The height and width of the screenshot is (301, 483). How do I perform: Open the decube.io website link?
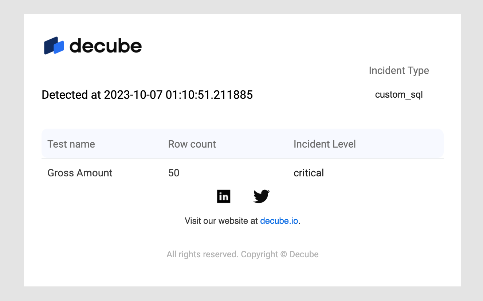click(279, 221)
